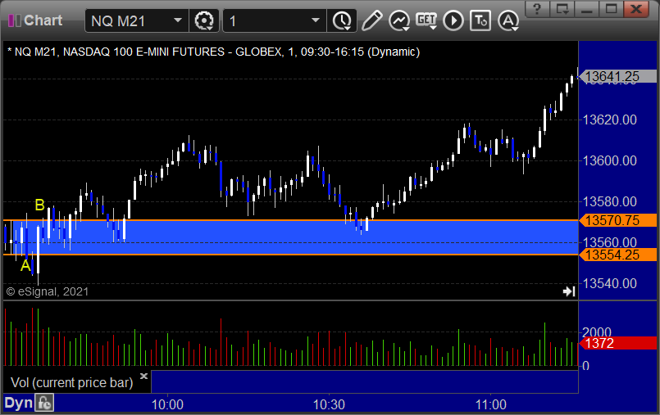
Task: Toggle the Dyn lock icon
Action: coord(44,404)
